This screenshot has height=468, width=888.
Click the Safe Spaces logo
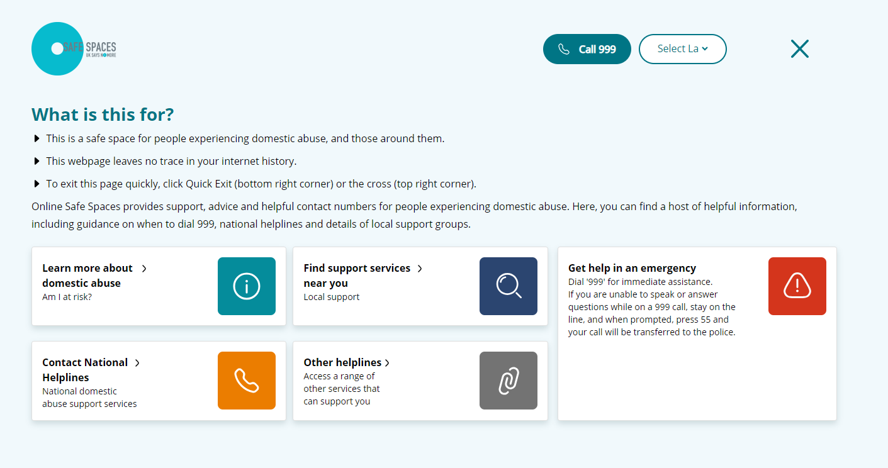tap(74, 49)
